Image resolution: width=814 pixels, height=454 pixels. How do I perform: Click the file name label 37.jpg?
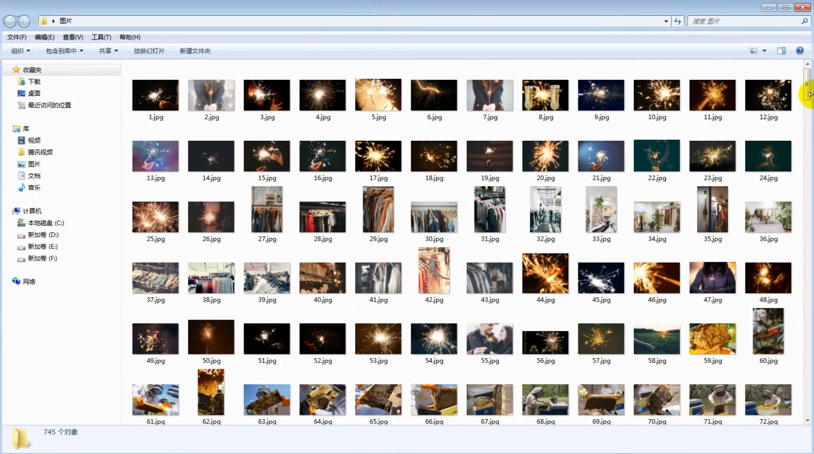click(x=156, y=300)
